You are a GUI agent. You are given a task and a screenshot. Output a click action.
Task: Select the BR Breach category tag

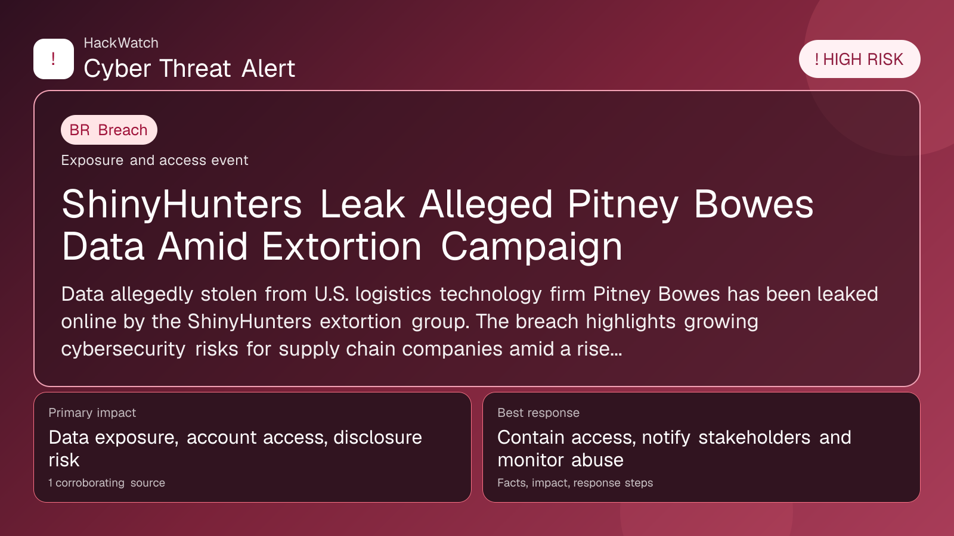coord(109,130)
